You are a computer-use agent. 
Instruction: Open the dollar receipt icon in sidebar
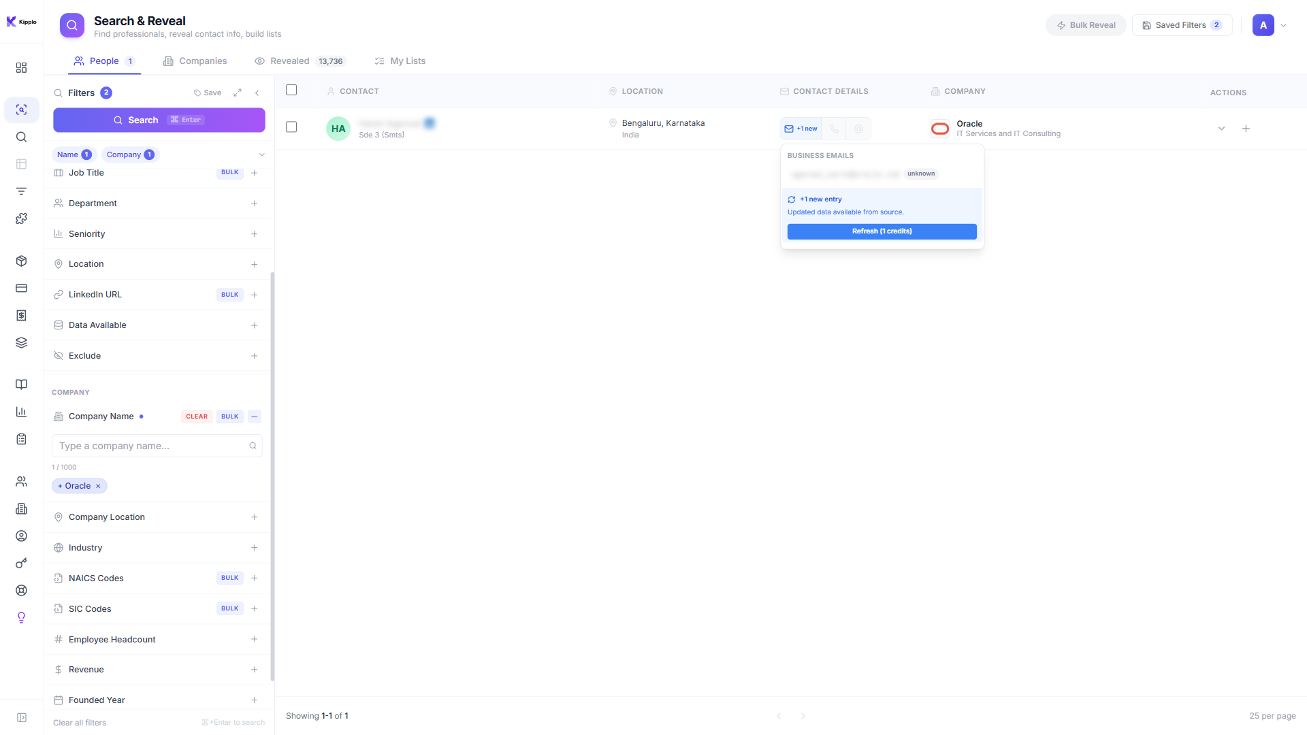coord(21,315)
